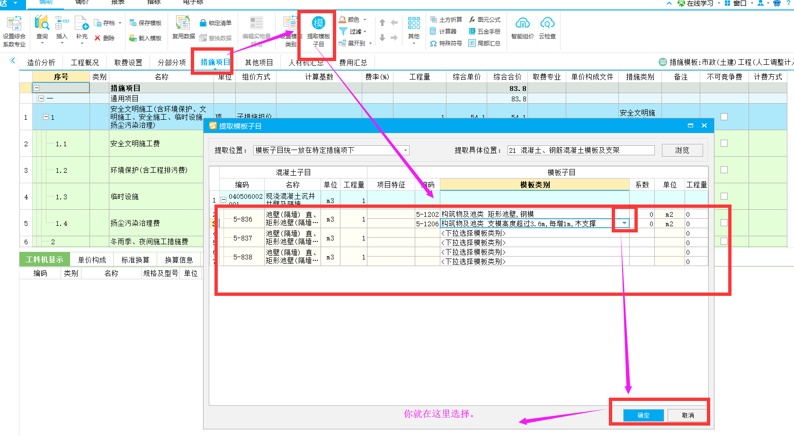Screen dimensions: 794x436
Task: Collapse the left panel with double chevron
Action: (x=13, y=61)
